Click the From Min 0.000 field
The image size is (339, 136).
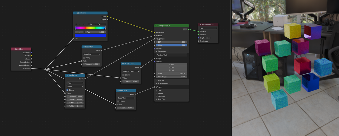[x=75, y=96]
